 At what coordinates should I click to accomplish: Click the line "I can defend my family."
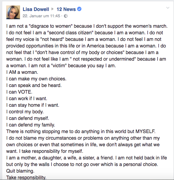[31, 125]
